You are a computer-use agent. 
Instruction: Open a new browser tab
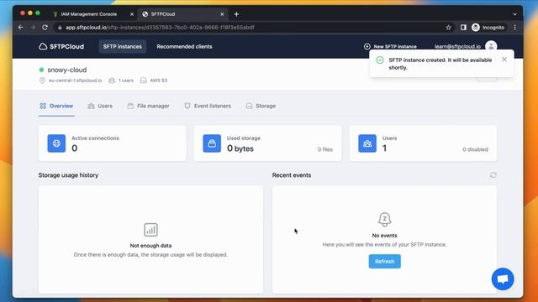(x=236, y=14)
